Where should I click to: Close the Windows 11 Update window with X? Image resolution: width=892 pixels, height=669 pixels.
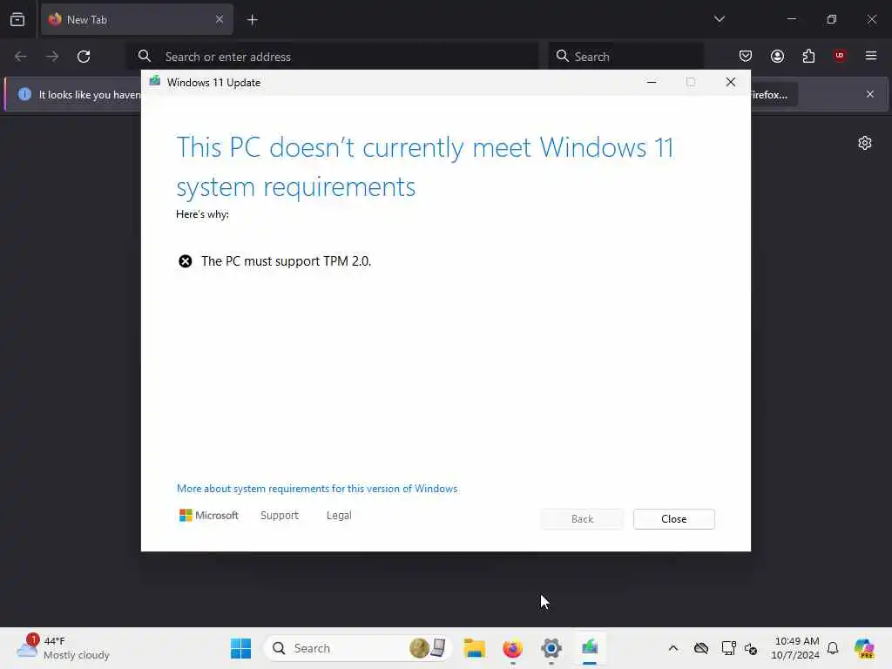pyautogui.click(x=731, y=82)
